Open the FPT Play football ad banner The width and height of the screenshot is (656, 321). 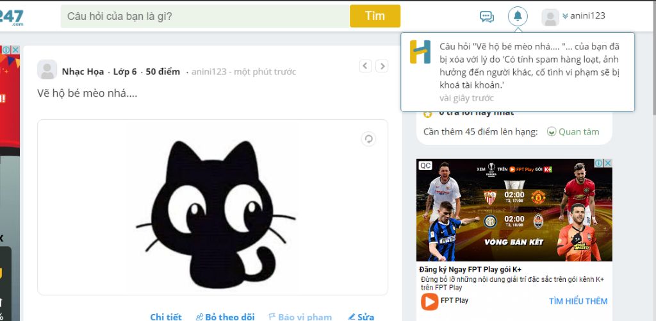click(514, 210)
